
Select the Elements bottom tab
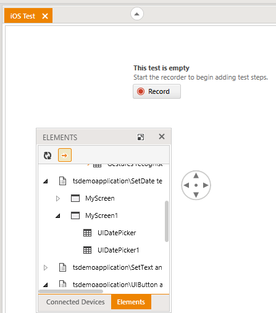click(131, 302)
